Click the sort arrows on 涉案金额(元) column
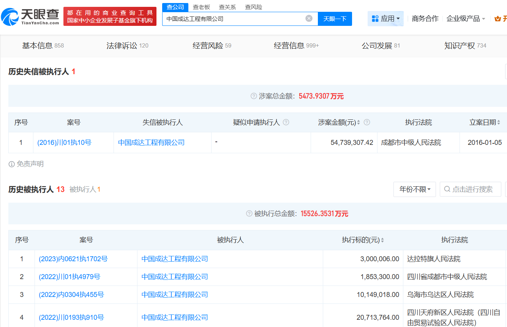Screen dimensions: 507x327 (x=359, y=122)
